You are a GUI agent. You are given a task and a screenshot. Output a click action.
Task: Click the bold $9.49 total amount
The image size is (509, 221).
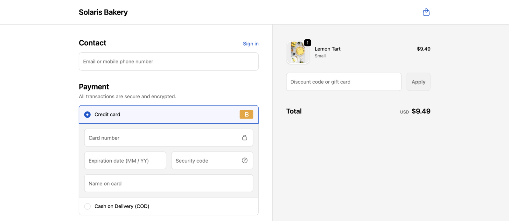coord(421,111)
